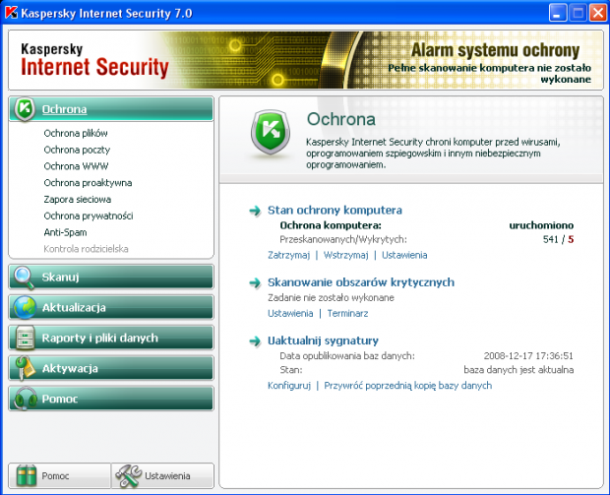The image size is (610, 495).
Task: Click Przywróć poprzednią kopię bazy danych link
Action: click(407, 385)
